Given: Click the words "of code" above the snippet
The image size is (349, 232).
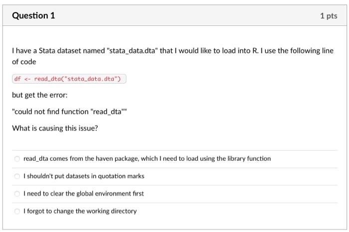Looking at the screenshot, I should coord(24,62).
